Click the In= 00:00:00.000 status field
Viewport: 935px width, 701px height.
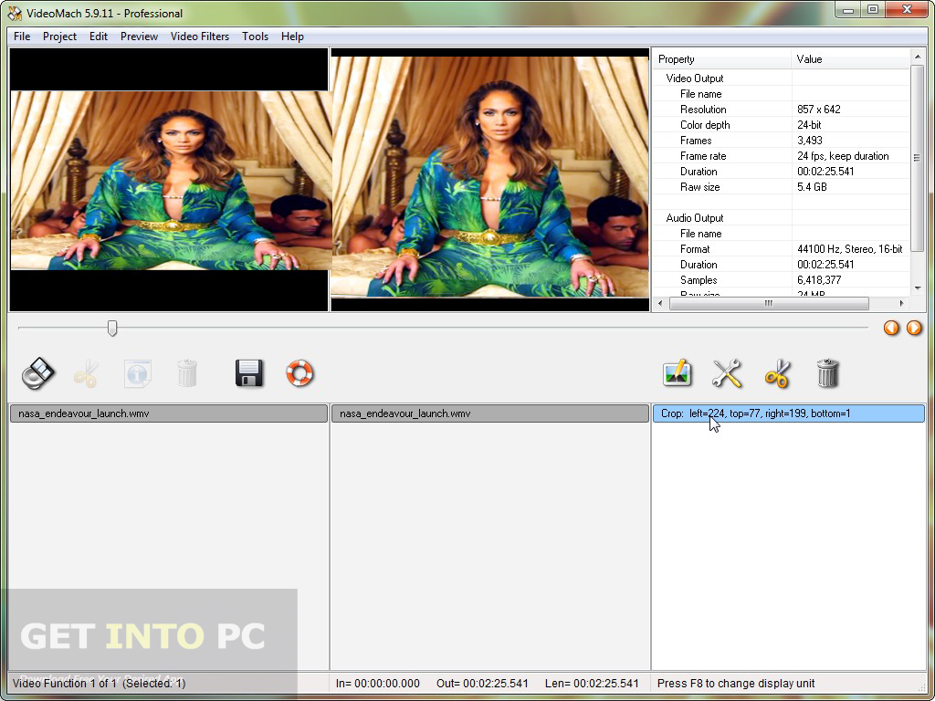[x=377, y=683]
